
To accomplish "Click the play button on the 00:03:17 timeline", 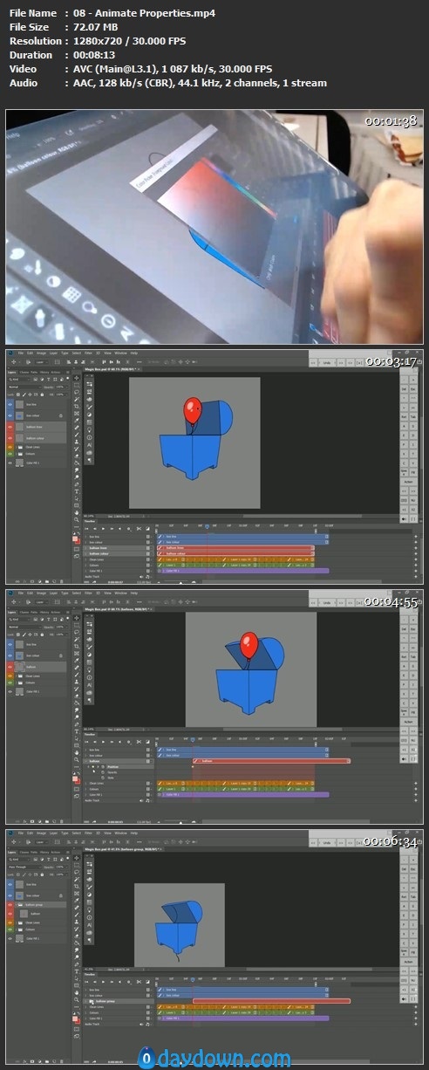I will (103, 528).
